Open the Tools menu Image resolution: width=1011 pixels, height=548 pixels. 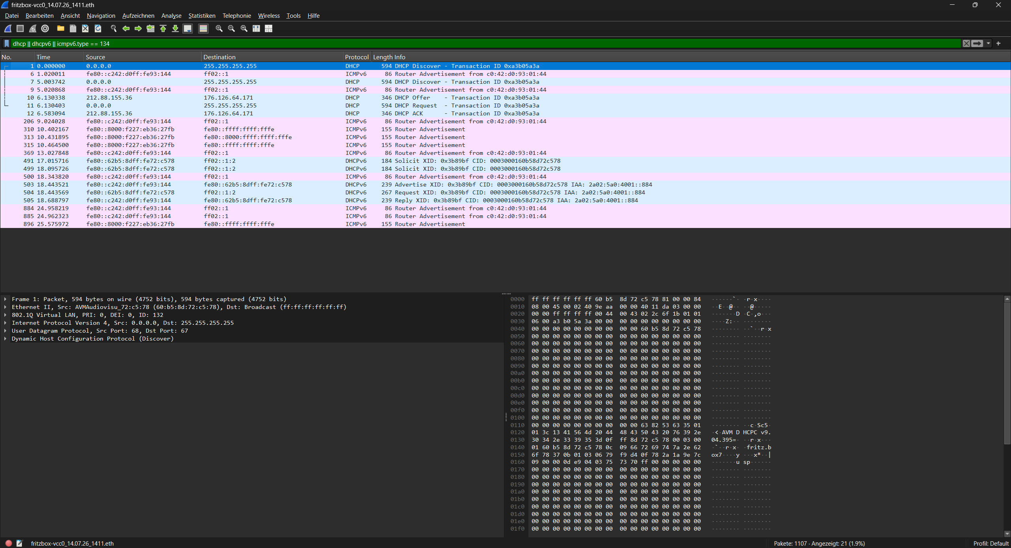(x=293, y=16)
